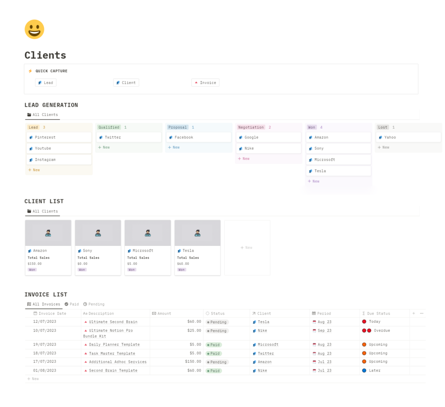Click the client icon next to Pinterest card

31,137
